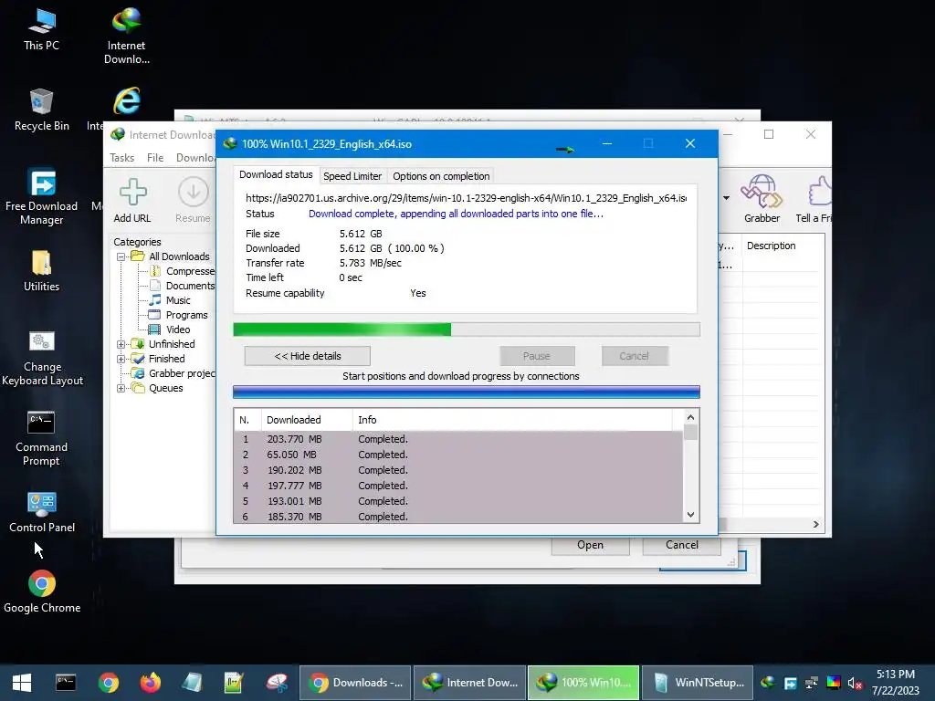The height and width of the screenshot is (701, 935).
Task: Switch to the Download status tab
Action: [276, 174]
